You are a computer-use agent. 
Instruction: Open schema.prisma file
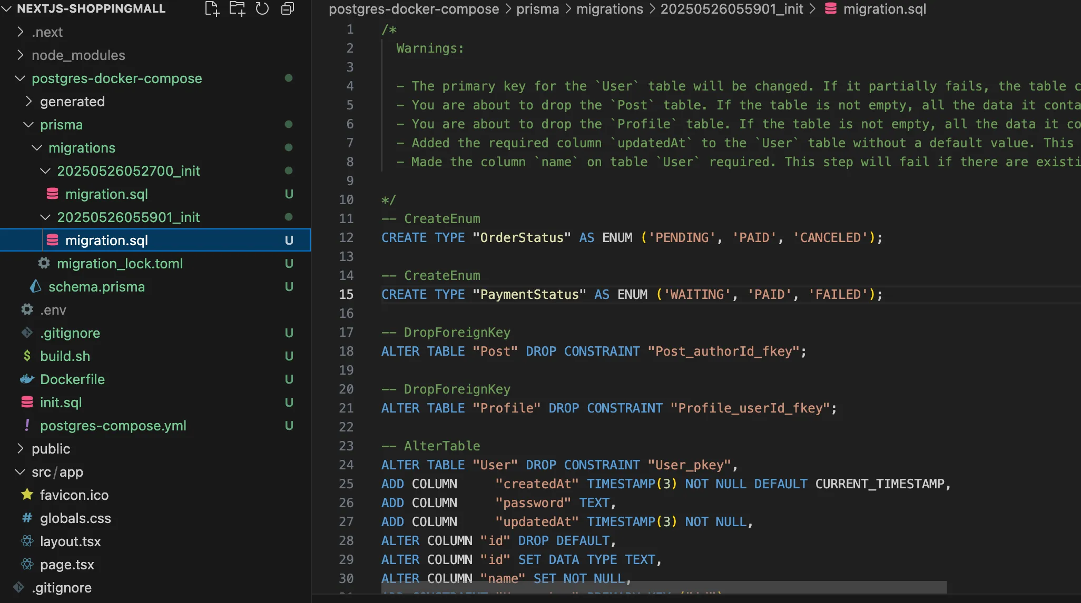[96, 287]
